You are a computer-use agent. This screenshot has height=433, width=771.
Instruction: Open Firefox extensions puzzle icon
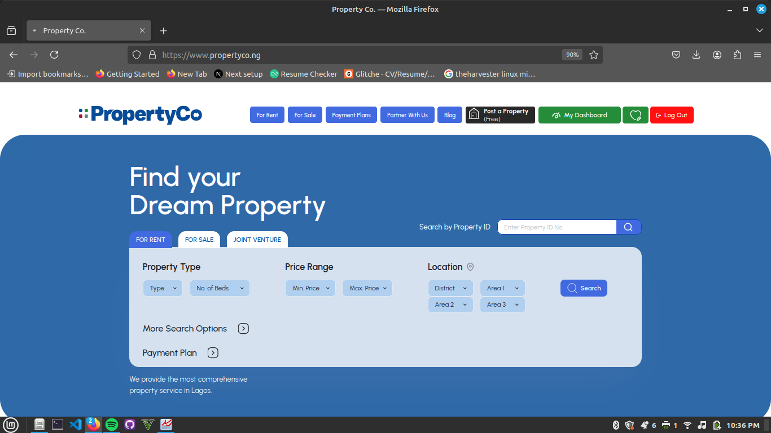[x=737, y=55]
